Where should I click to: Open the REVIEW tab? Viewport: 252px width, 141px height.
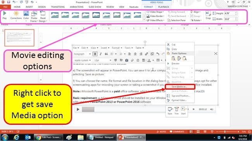point(110,7)
